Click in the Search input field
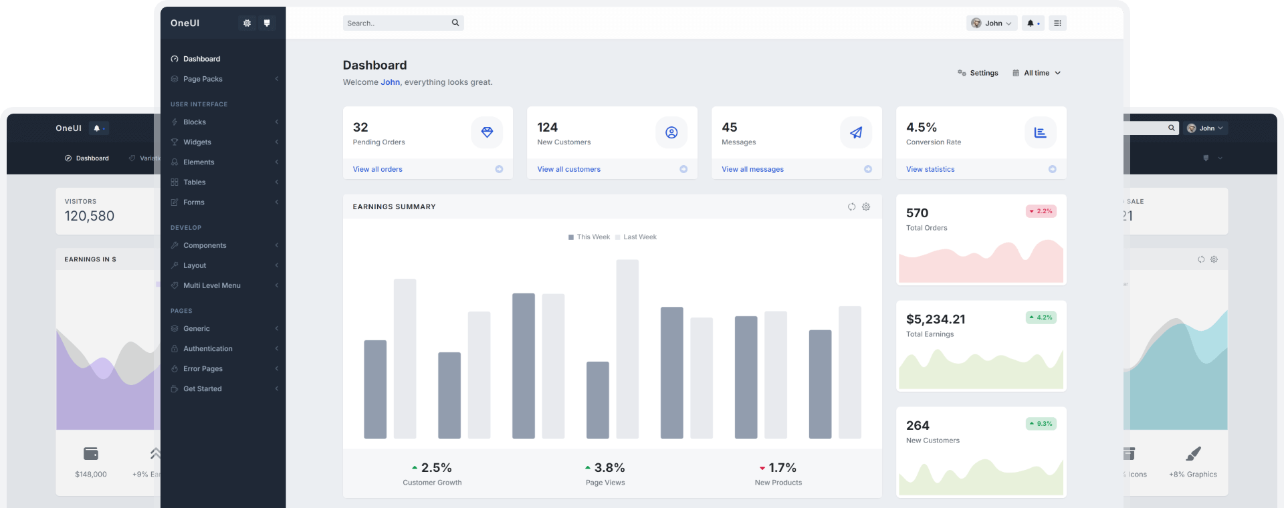Viewport: 1284px width, 508px height. coord(396,23)
